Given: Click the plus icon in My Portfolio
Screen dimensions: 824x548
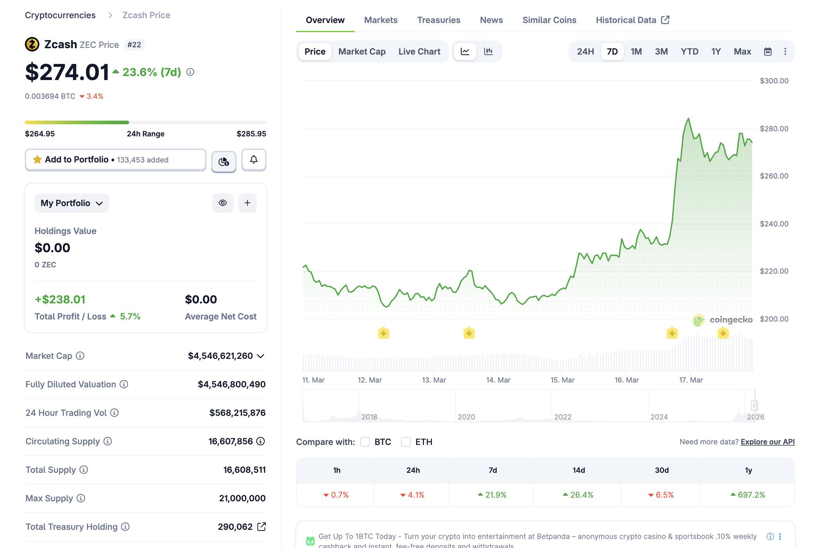Looking at the screenshot, I should pos(247,203).
